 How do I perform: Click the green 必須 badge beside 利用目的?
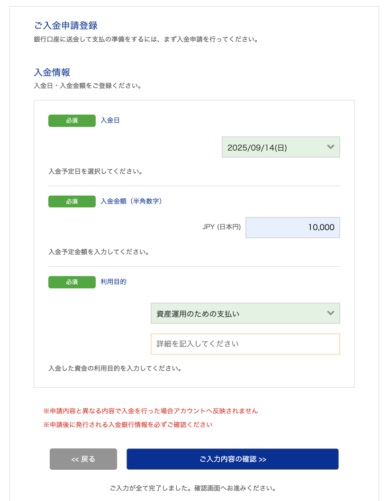pyautogui.click(x=72, y=282)
